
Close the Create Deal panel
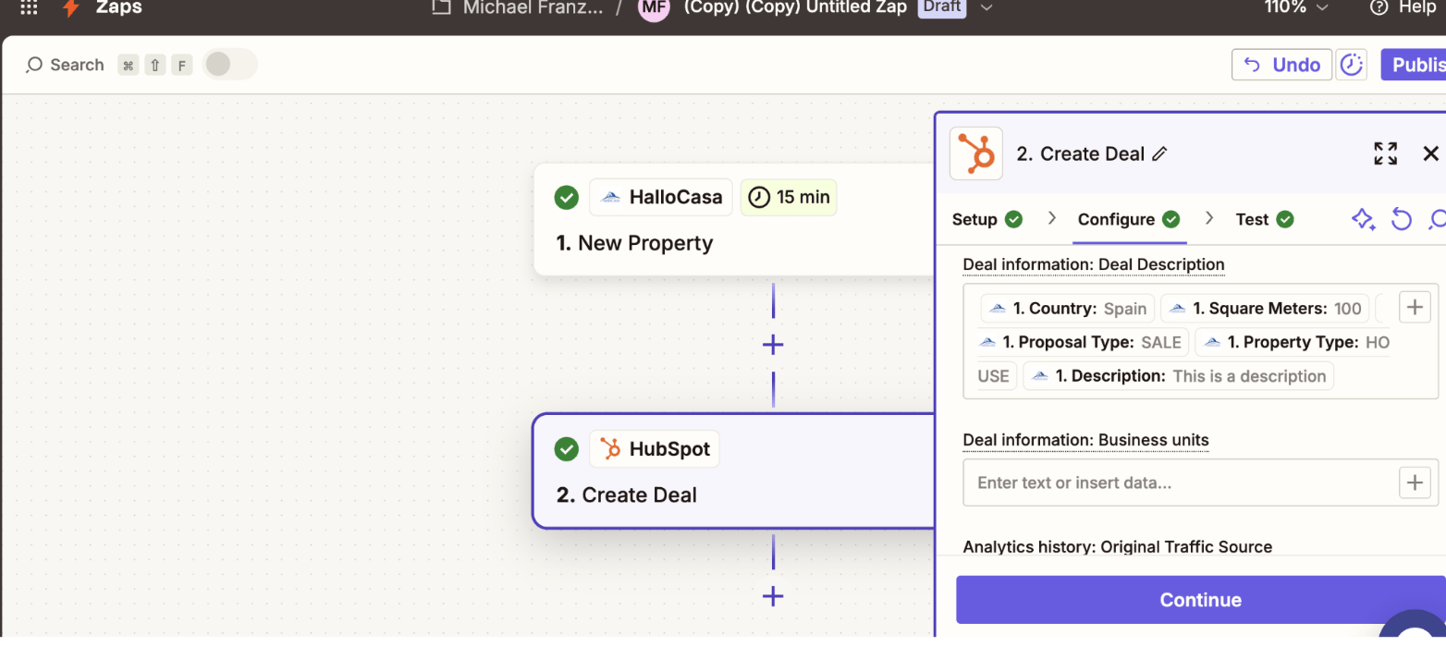point(1430,153)
